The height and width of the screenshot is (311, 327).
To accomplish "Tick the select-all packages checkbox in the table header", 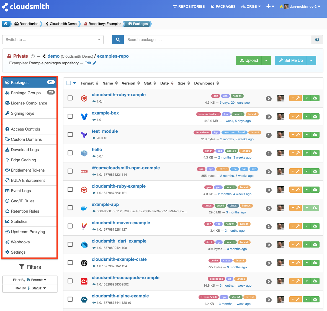I will pyautogui.click(x=69, y=83).
